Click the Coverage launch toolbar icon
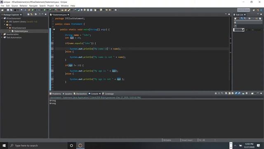 tap(50, 10)
